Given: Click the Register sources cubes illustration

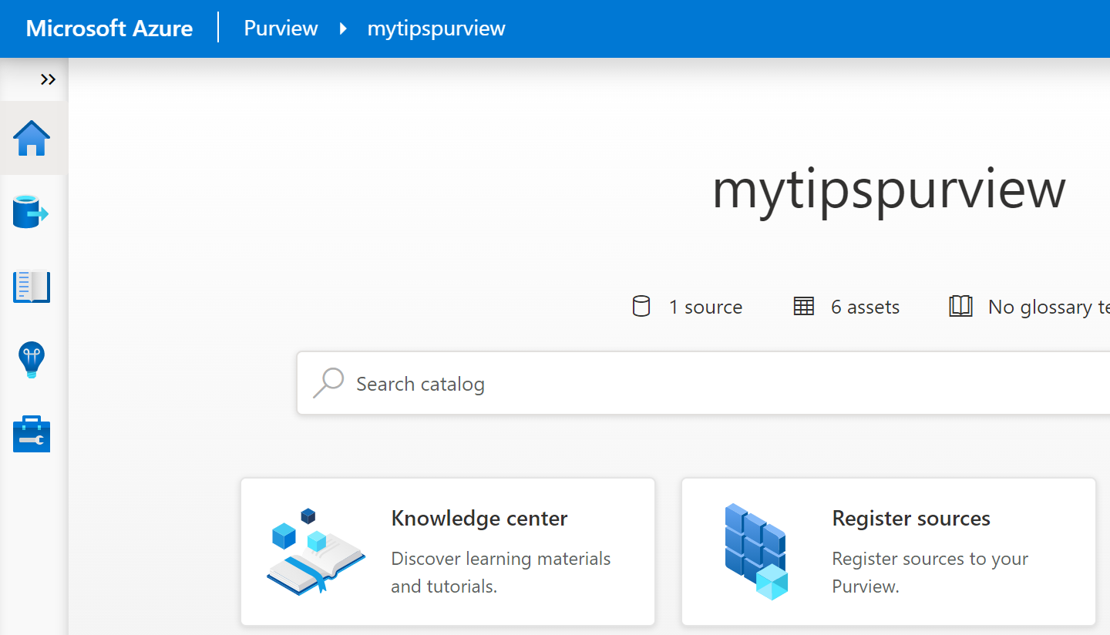Looking at the screenshot, I should (x=756, y=552).
